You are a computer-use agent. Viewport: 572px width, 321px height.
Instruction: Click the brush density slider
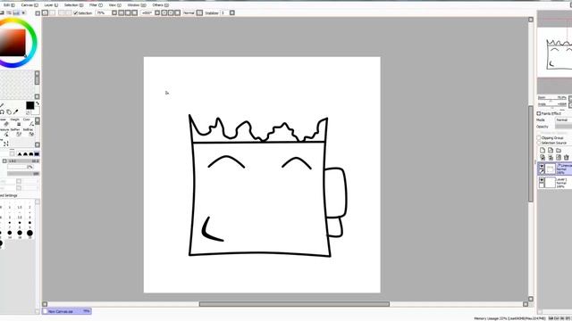23,174
